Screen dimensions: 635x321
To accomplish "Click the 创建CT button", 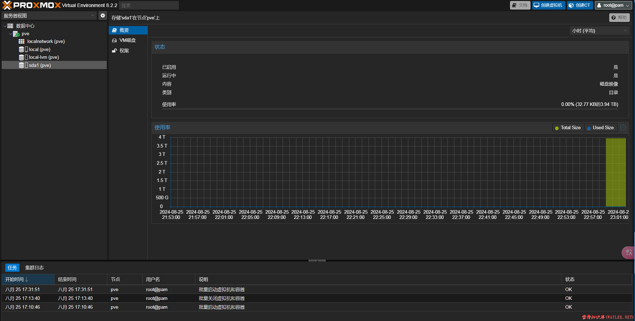I will click(580, 5).
